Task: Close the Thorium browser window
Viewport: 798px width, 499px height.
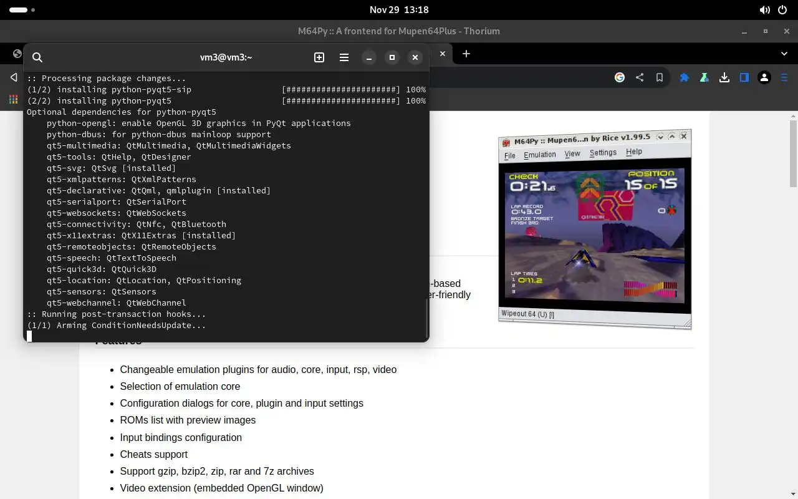Action: [x=786, y=31]
